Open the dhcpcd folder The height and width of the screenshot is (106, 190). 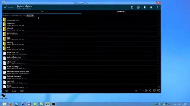point(81,29)
